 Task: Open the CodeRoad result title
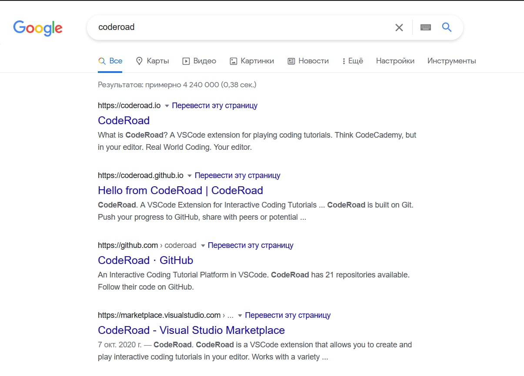(x=124, y=121)
